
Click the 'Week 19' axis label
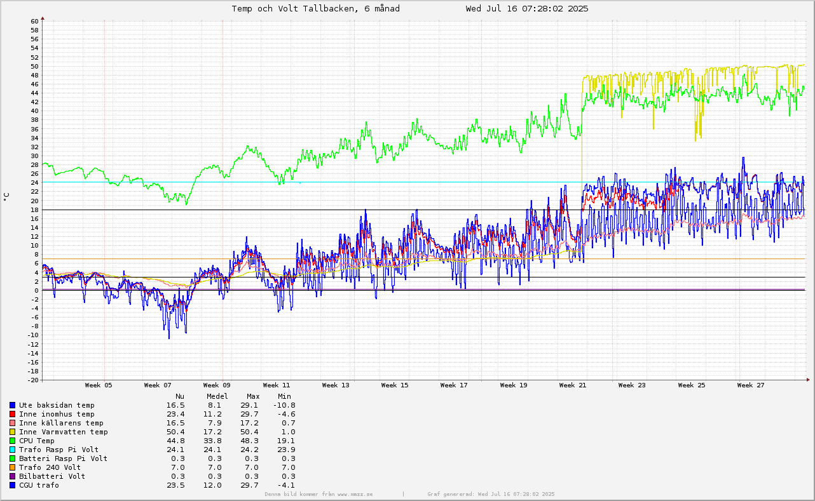(514, 385)
